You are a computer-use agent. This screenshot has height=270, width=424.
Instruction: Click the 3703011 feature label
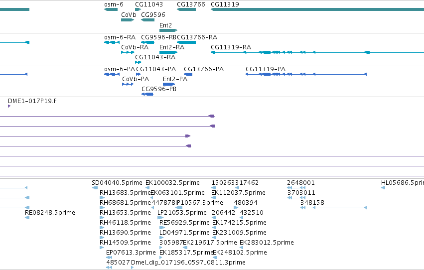(301, 193)
